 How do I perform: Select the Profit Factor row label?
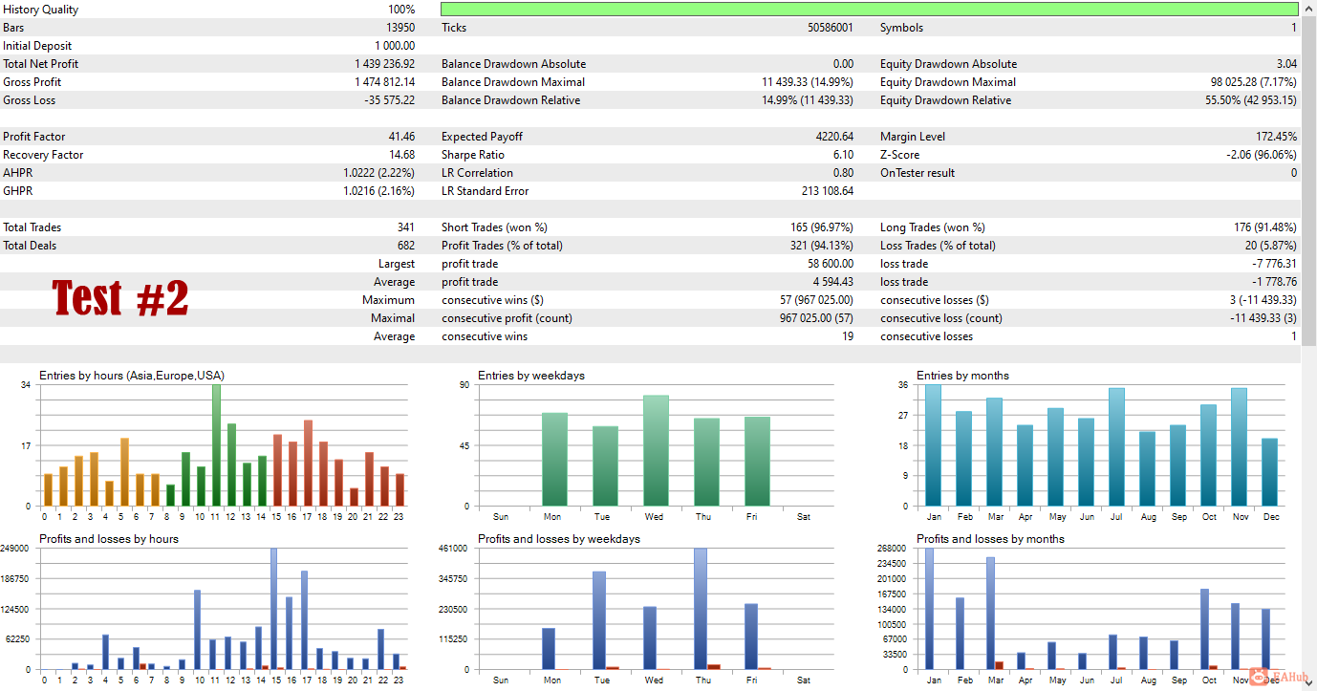point(35,137)
